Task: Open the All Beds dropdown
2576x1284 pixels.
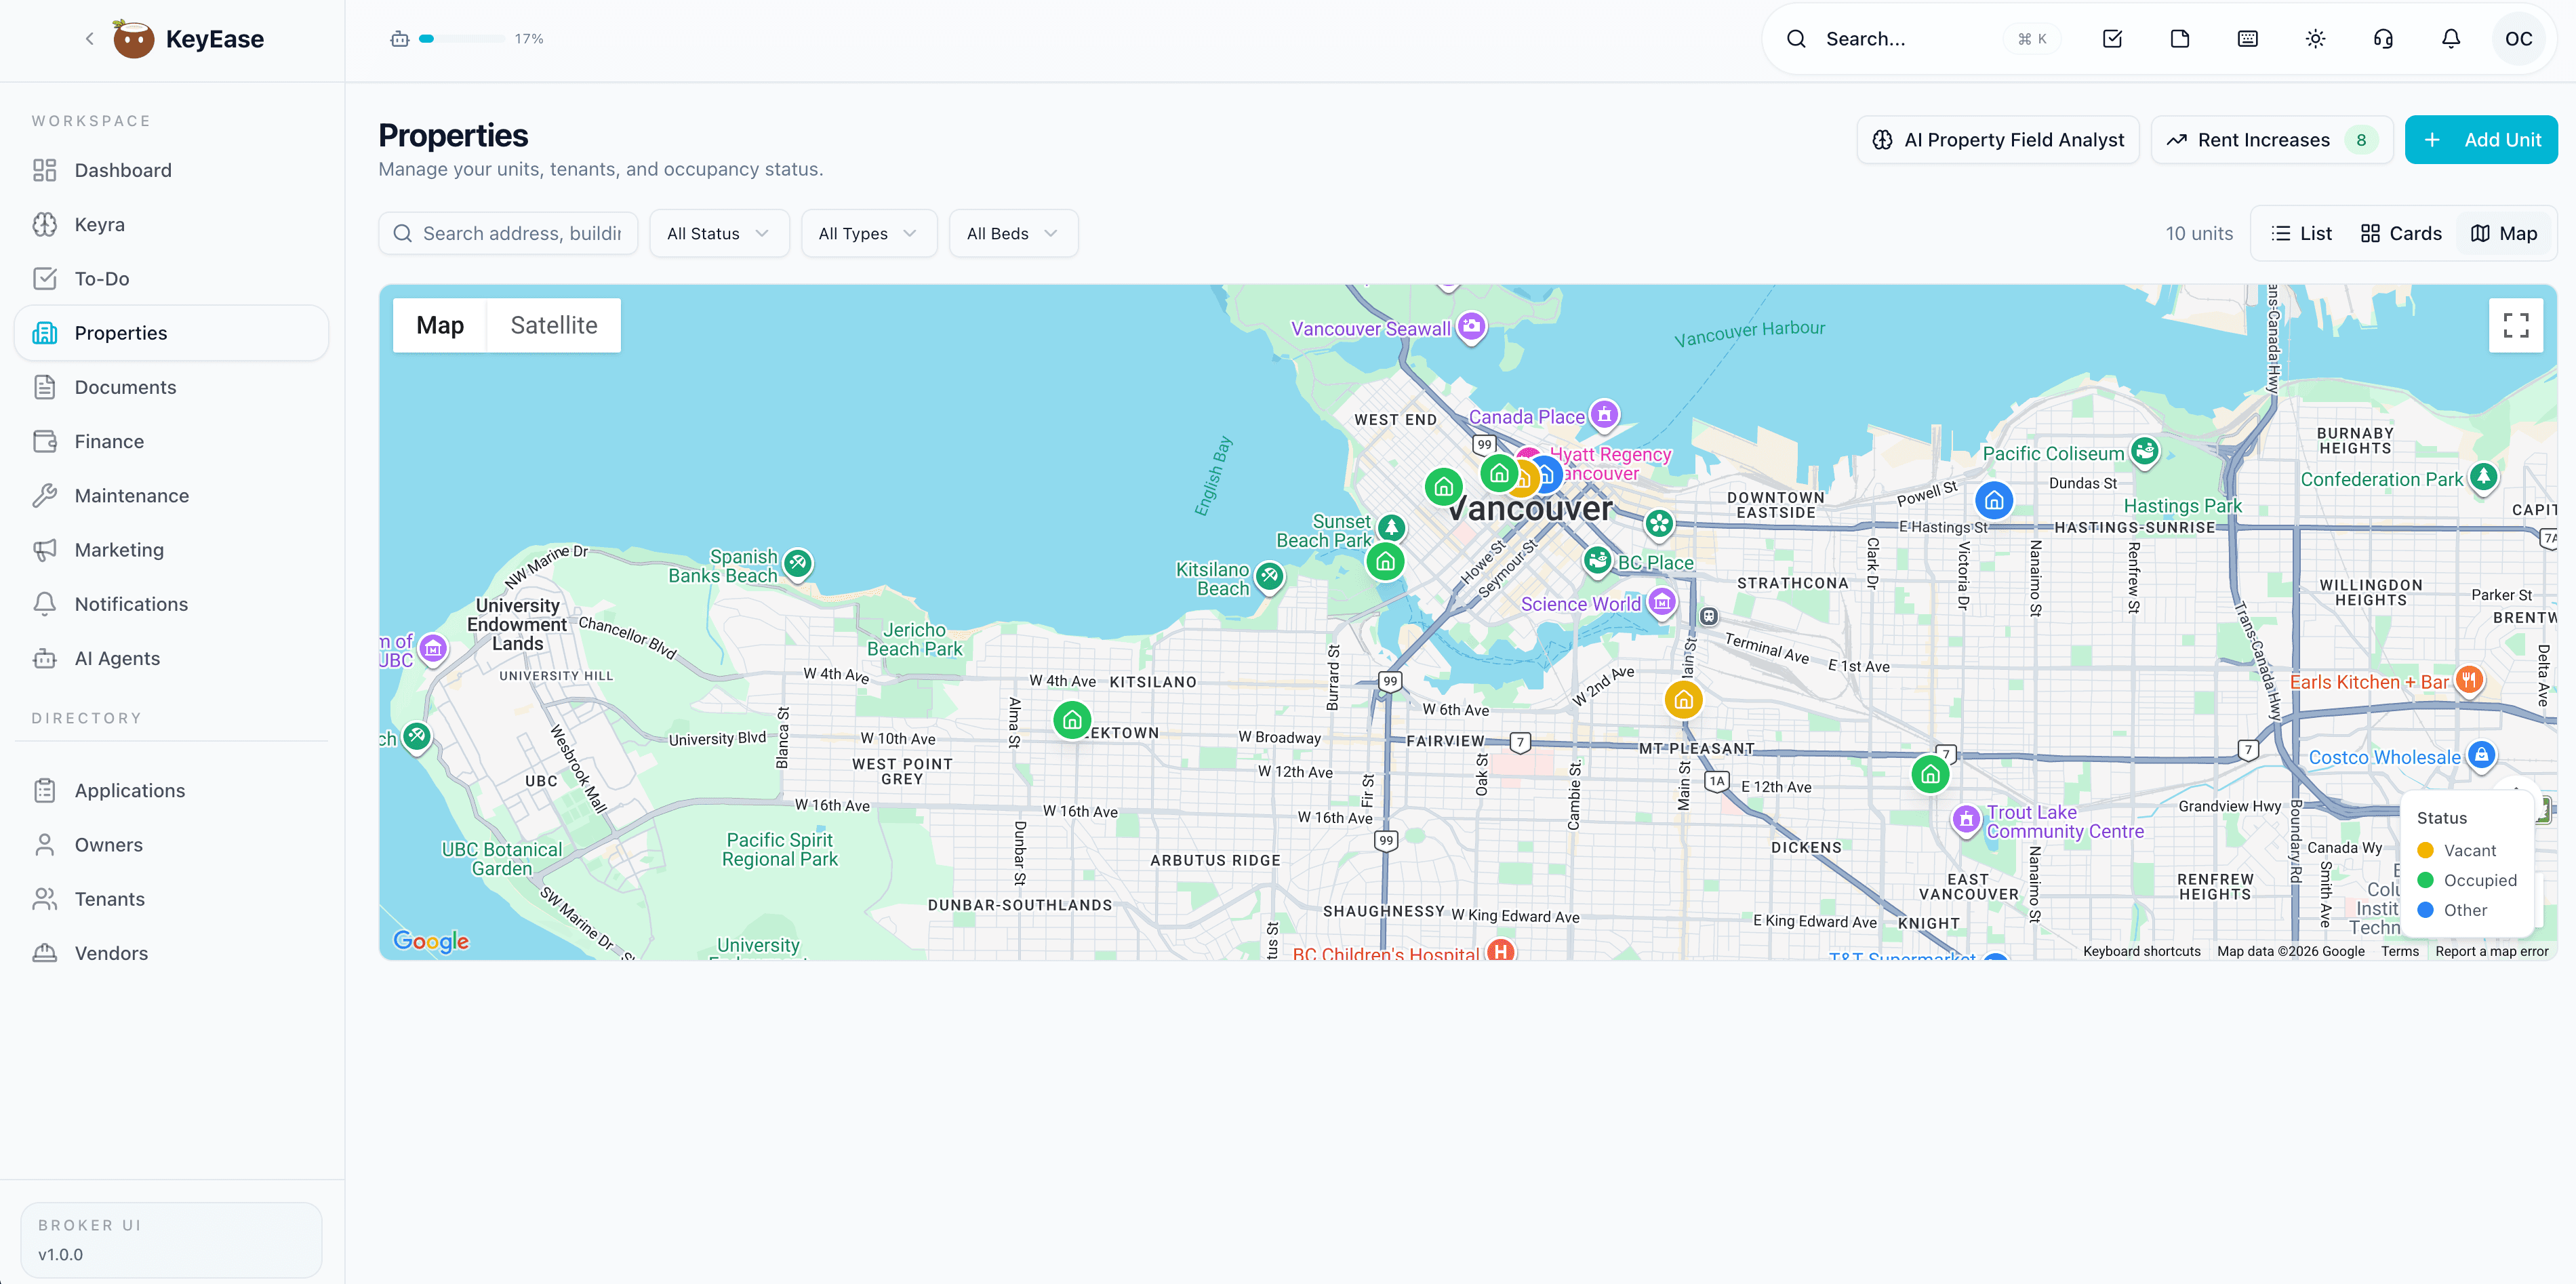Action: coord(1012,233)
